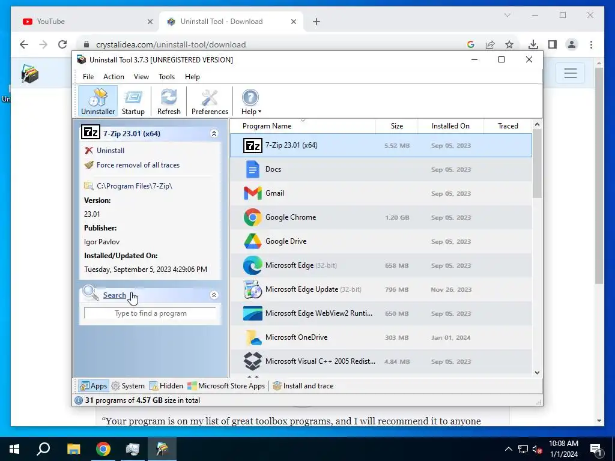Collapse the Search panel
615x461 pixels.
click(214, 295)
